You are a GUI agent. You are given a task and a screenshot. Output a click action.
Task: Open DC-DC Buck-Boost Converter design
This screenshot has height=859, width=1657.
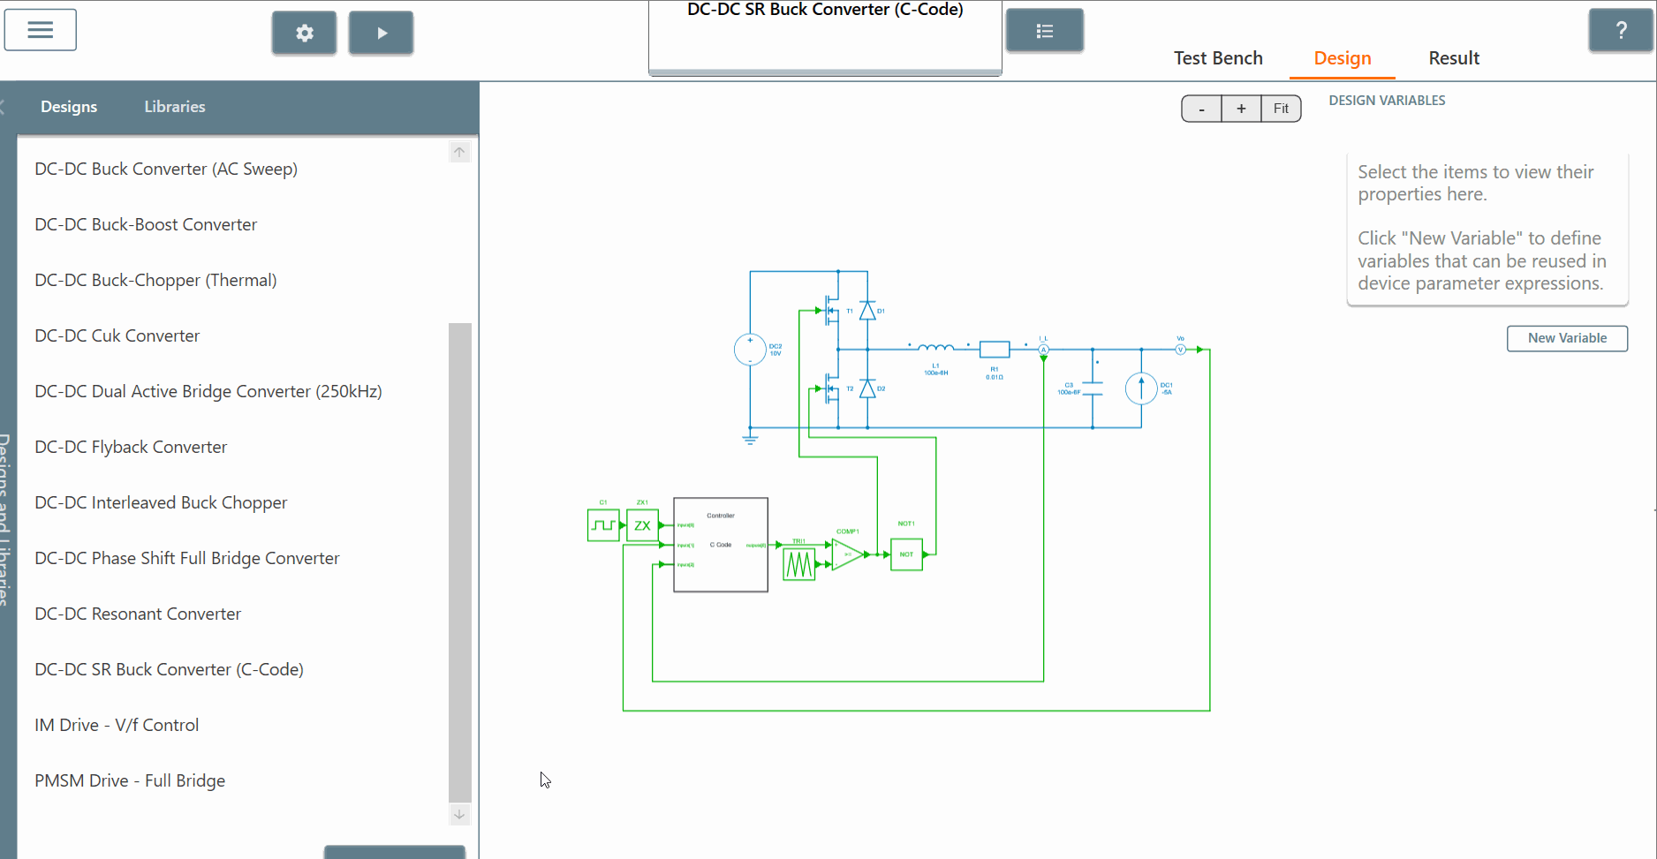click(x=146, y=224)
